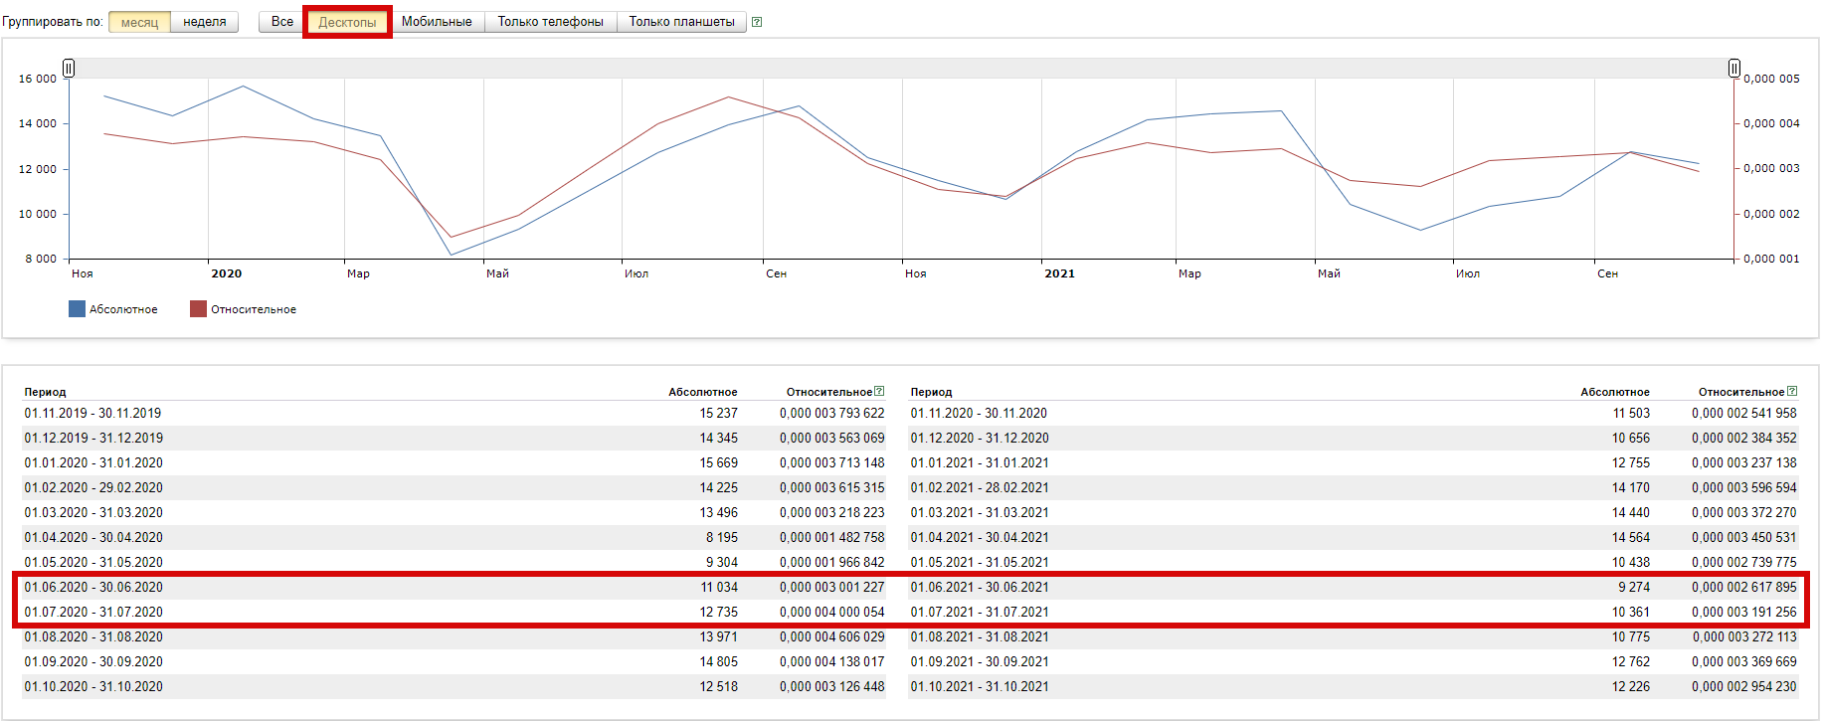
Task: Click relative value 0,000 004 606 029
Action: click(x=831, y=636)
